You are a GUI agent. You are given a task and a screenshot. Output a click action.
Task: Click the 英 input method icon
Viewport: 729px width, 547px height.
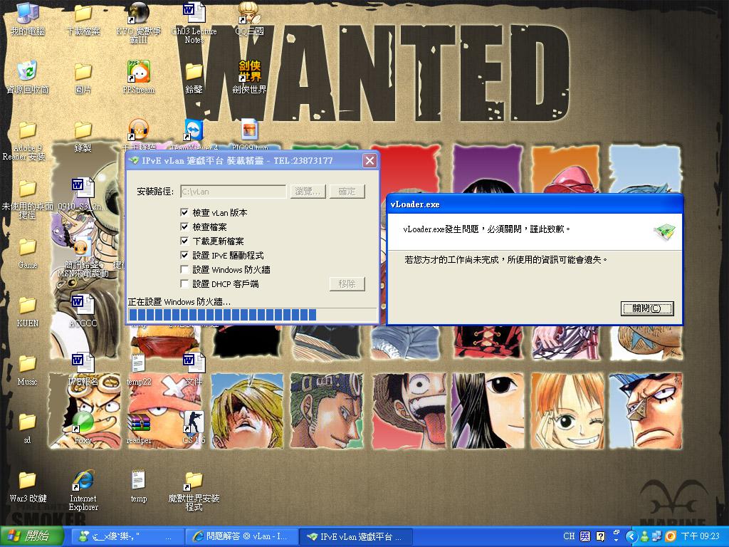585,536
